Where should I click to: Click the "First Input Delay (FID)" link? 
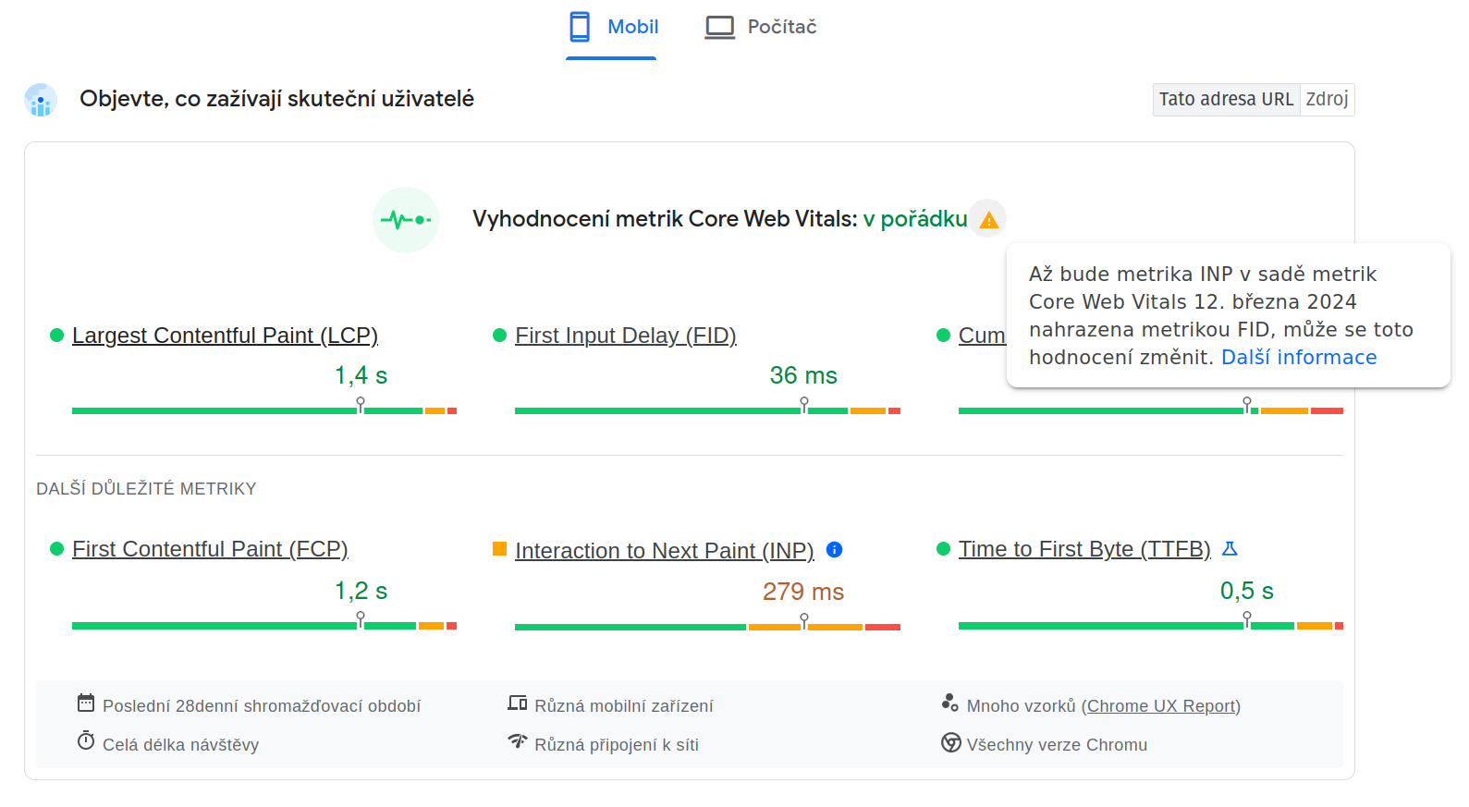626,336
